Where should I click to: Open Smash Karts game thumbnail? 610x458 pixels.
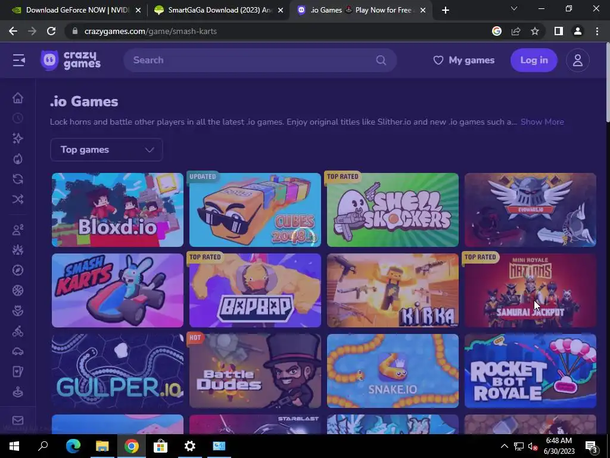click(x=117, y=290)
